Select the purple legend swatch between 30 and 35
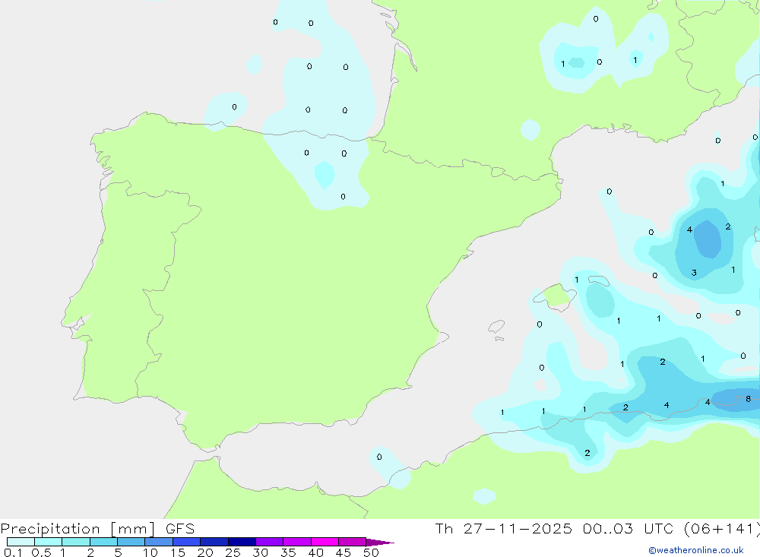 tap(270, 542)
